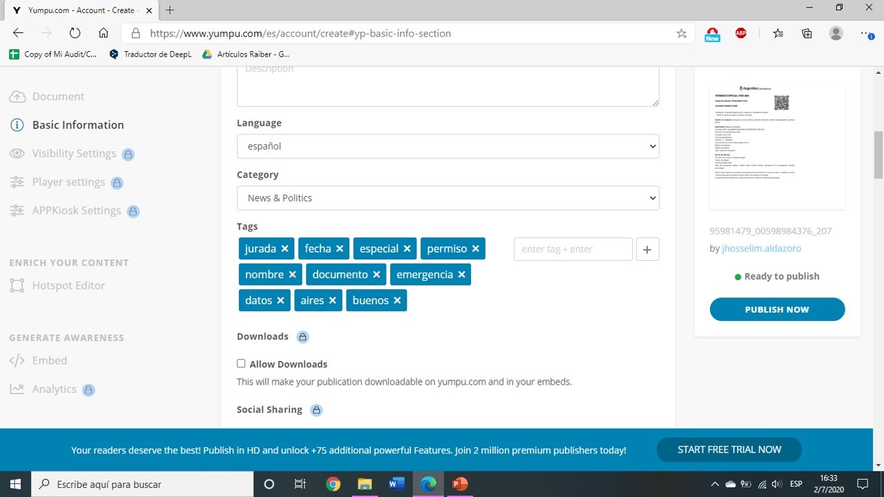The width and height of the screenshot is (884, 497).
Task: Open browser settings and more menu
Action: [866, 33]
